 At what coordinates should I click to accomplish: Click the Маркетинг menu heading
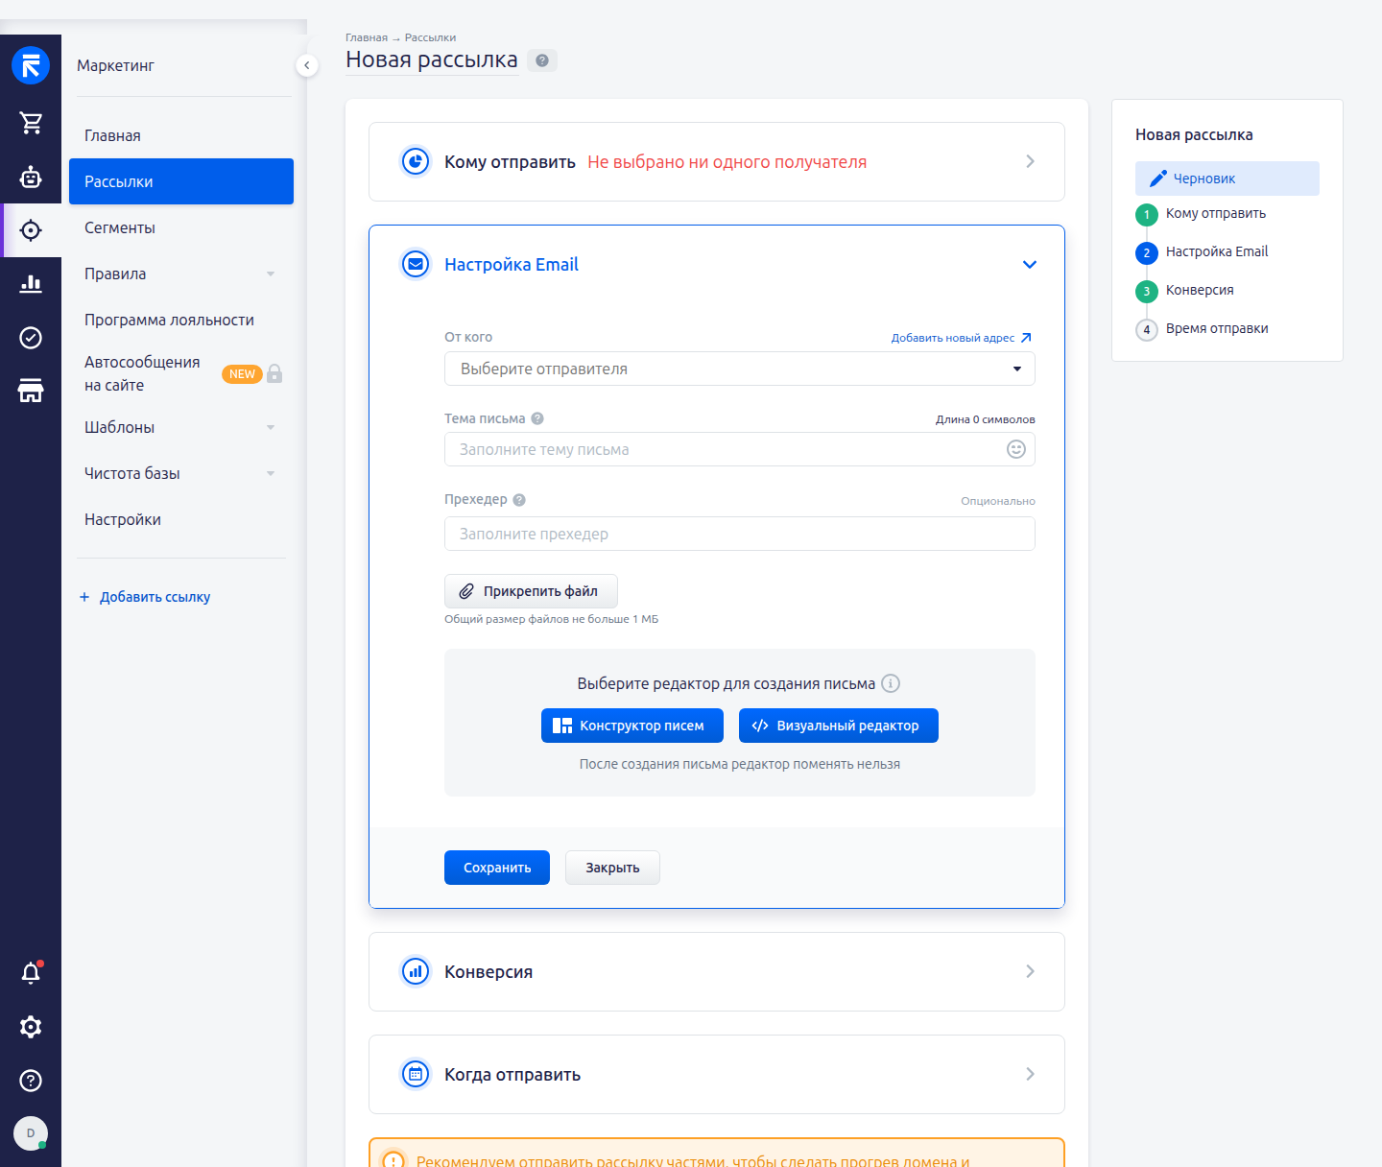pos(115,65)
